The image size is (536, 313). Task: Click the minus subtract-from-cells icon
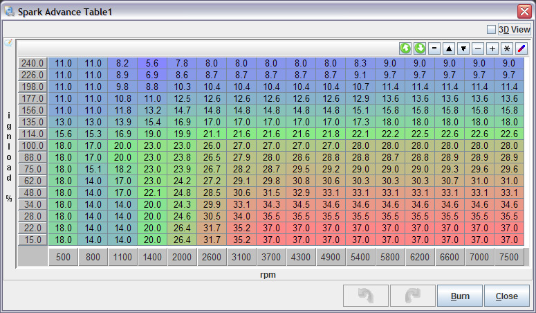coord(478,48)
